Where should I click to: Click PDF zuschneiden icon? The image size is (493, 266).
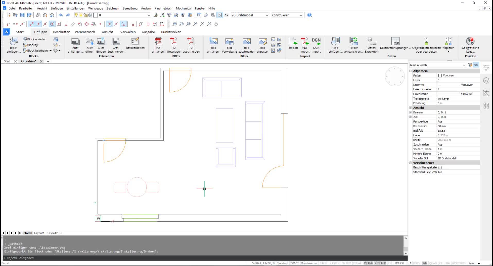click(191, 42)
